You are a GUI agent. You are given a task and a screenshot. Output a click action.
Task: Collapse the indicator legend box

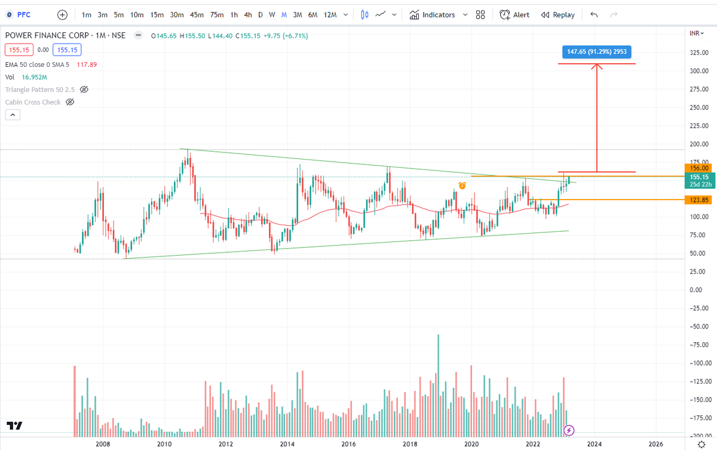13,115
